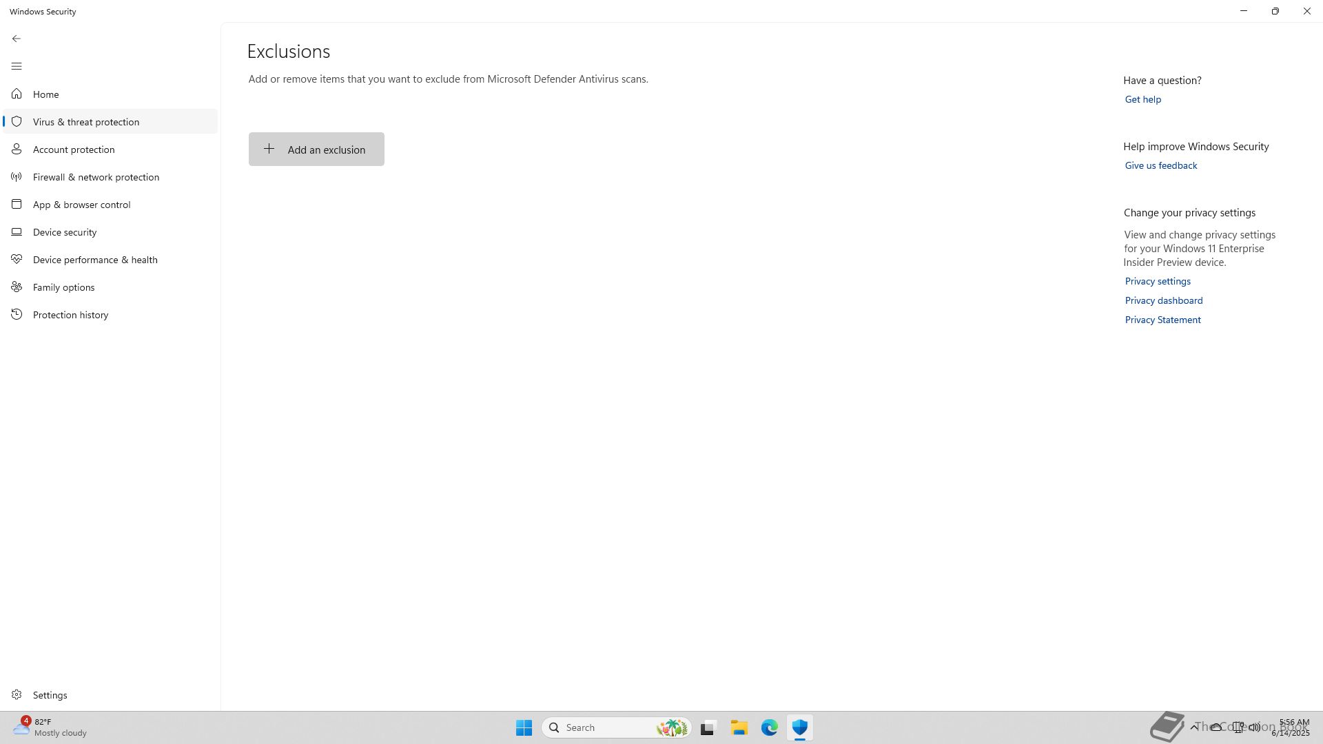
Task: Open the Privacy Statement link
Action: click(1162, 320)
